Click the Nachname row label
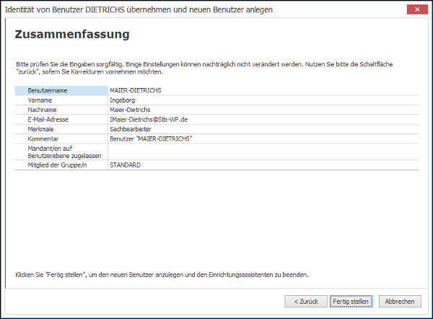433x319 pixels. tap(42, 110)
